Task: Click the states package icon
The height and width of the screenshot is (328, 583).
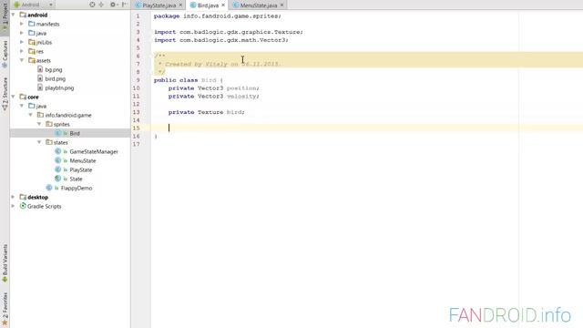Action: coord(48,142)
